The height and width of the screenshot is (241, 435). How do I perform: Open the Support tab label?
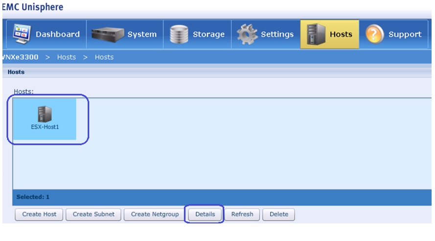[x=405, y=34]
